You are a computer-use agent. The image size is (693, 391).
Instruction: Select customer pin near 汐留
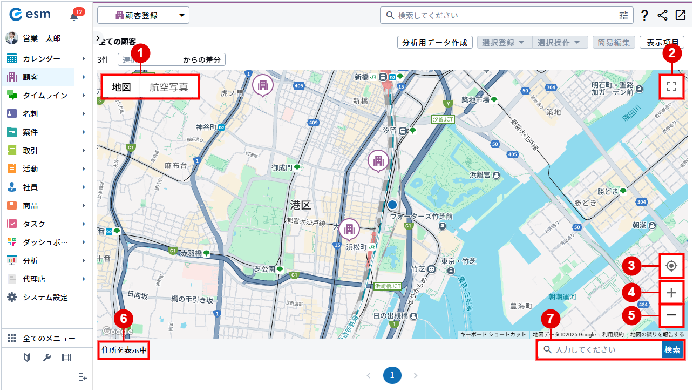point(378,160)
